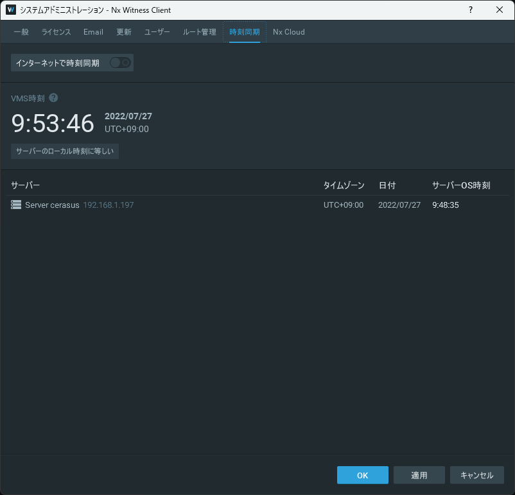
Task: Click the 適用 apply button
Action: pos(419,475)
